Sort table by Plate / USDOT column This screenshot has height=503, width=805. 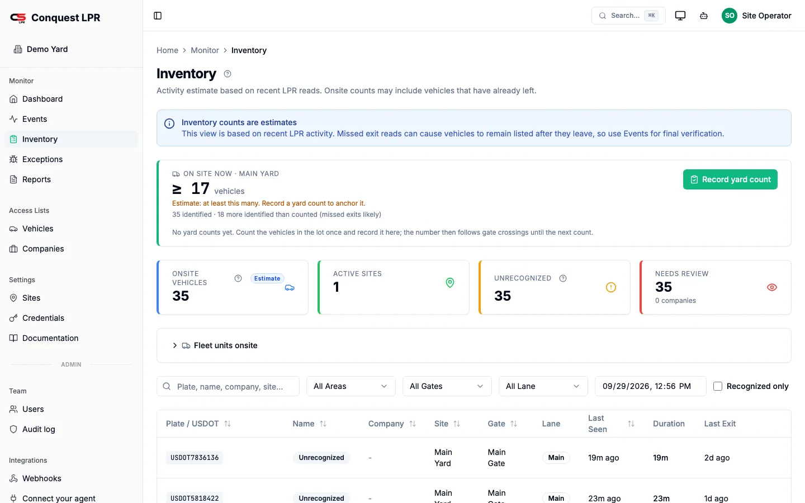pos(228,424)
